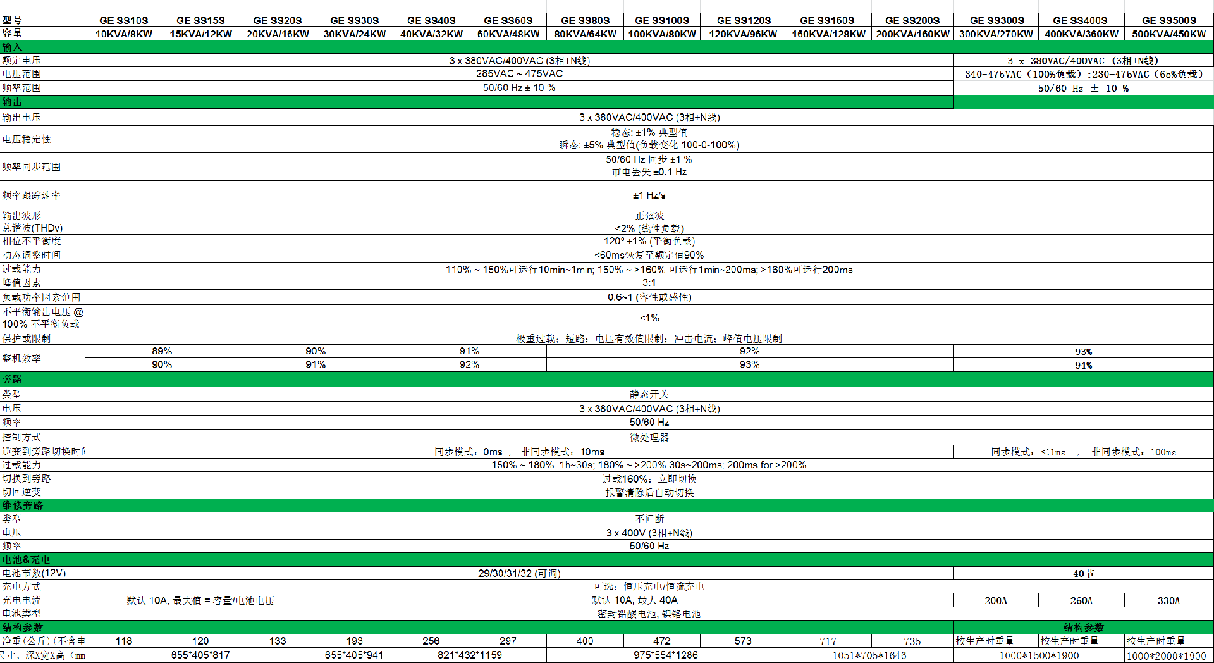Select the 655*405*817 dimensions cell
Viewport: 1214px width, 663px height.
pyautogui.click(x=200, y=655)
